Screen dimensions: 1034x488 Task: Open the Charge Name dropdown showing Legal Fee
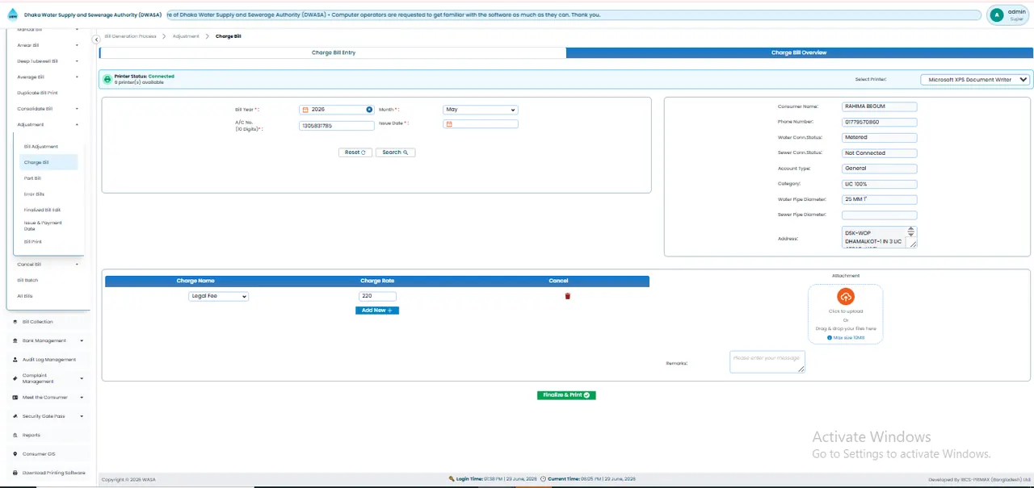coord(218,296)
